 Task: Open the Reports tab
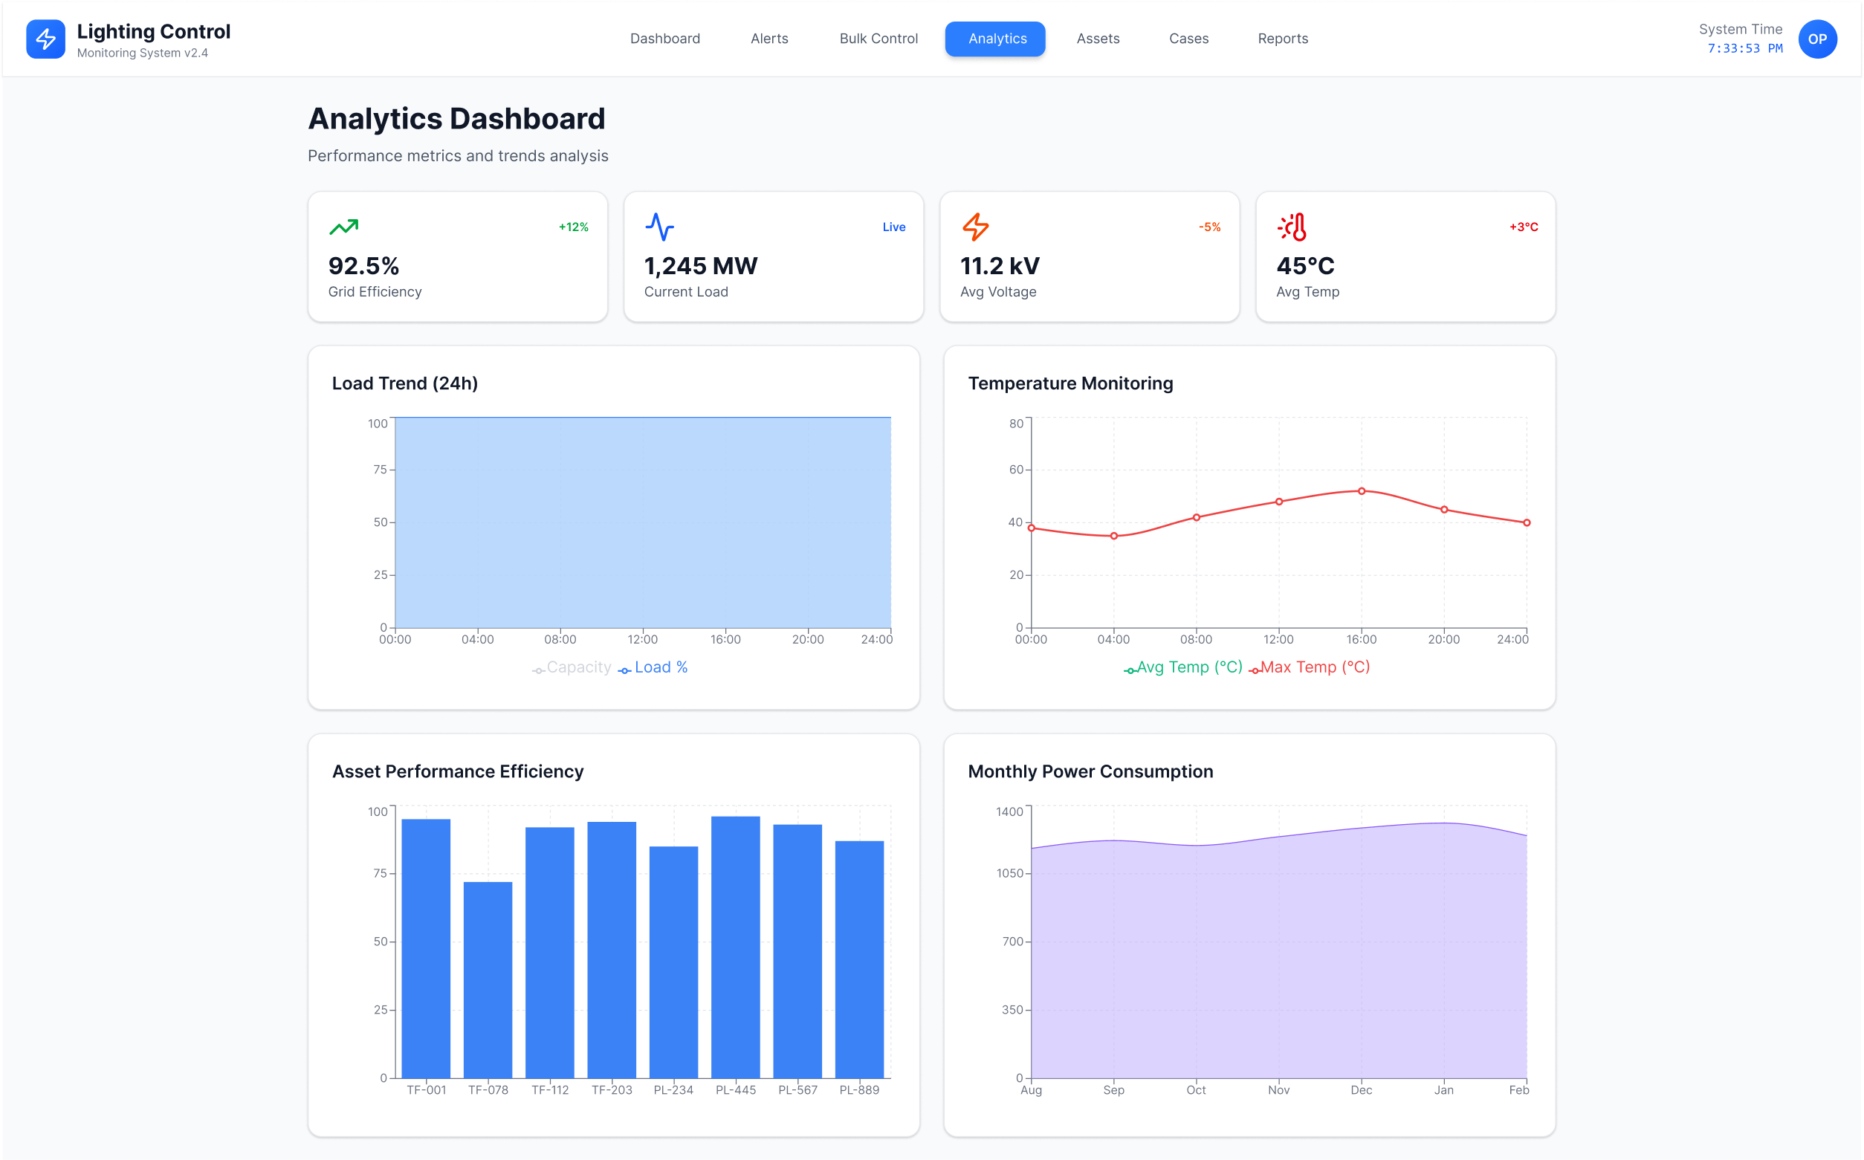click(1283, 39)
